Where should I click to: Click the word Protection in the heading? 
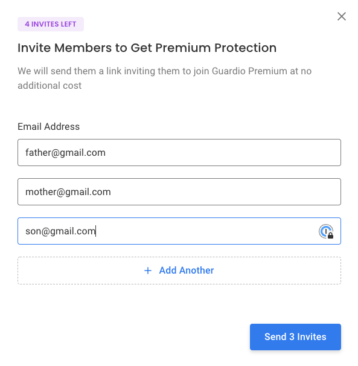click(x=246, y=48)
